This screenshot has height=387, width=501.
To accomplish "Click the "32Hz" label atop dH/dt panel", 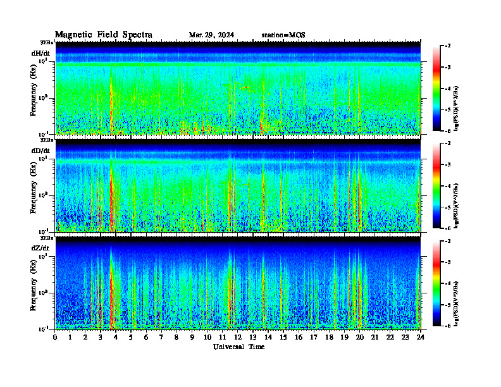I will (x=46, y=42).
